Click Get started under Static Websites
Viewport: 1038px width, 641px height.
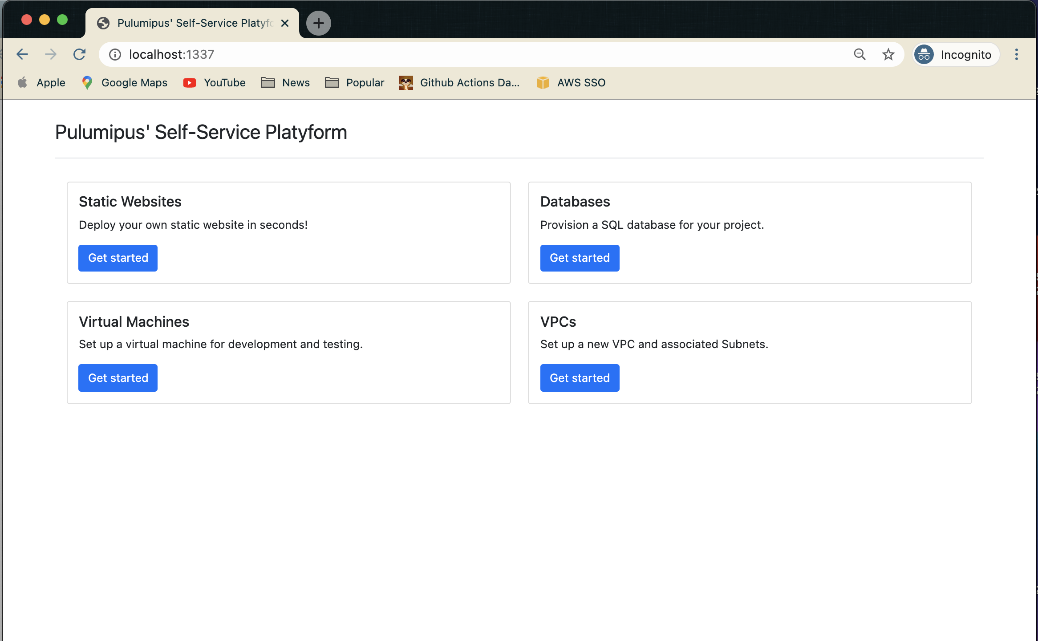[x=118, y=258]
